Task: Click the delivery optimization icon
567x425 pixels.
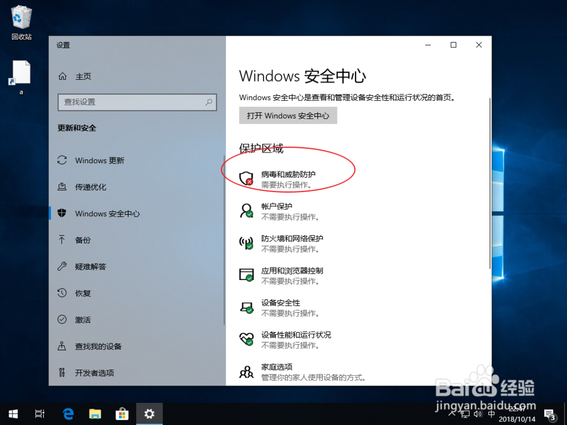Action: tap(62, 187)
